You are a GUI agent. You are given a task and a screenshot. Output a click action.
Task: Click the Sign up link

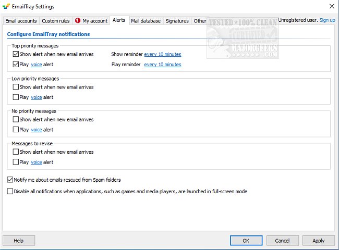click(x=328, y=20)
